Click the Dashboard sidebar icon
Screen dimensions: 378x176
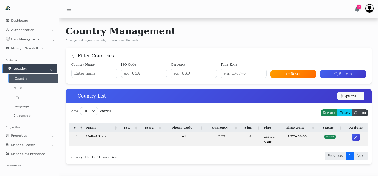tap(7, 21)
